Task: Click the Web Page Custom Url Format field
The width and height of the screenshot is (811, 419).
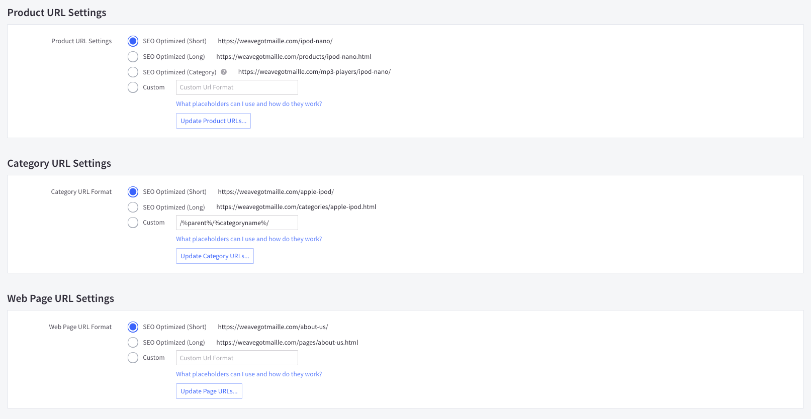Action: tap(237, 358)
